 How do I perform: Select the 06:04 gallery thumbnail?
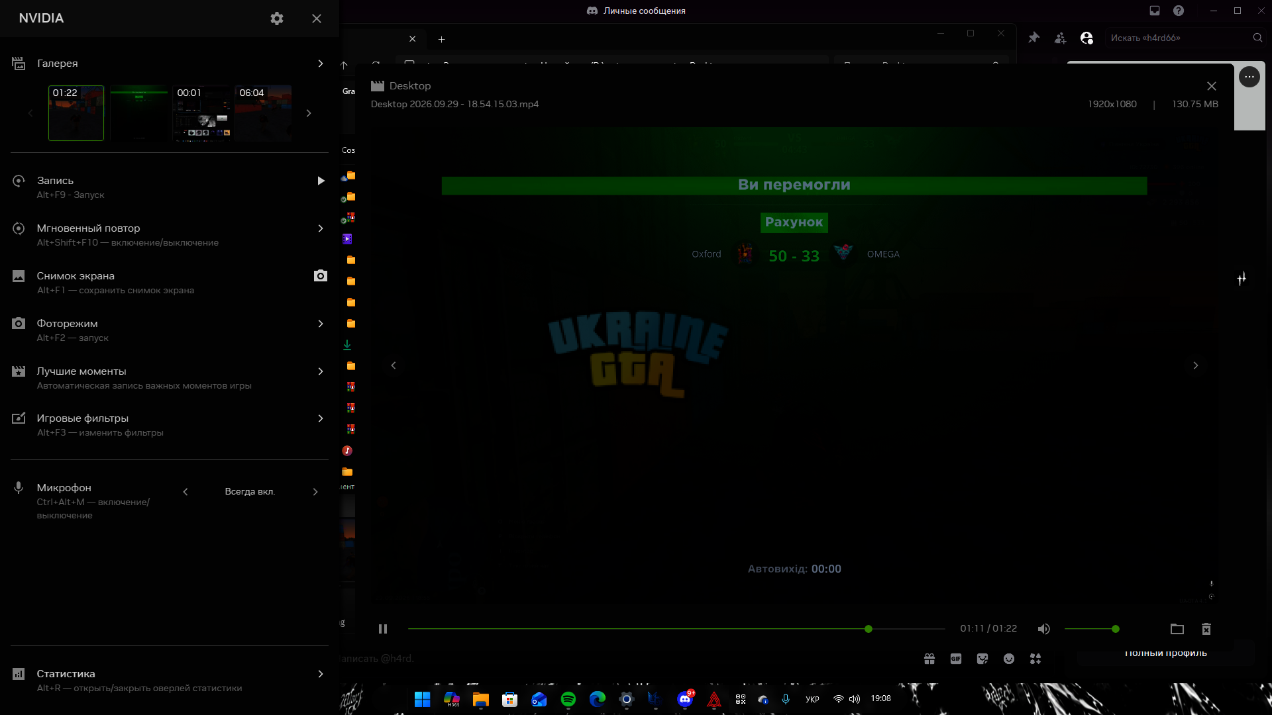(263, 113)
